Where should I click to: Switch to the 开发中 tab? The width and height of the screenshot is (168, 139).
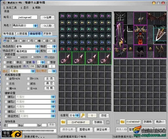pyautogui.click(x=47, y=34)
